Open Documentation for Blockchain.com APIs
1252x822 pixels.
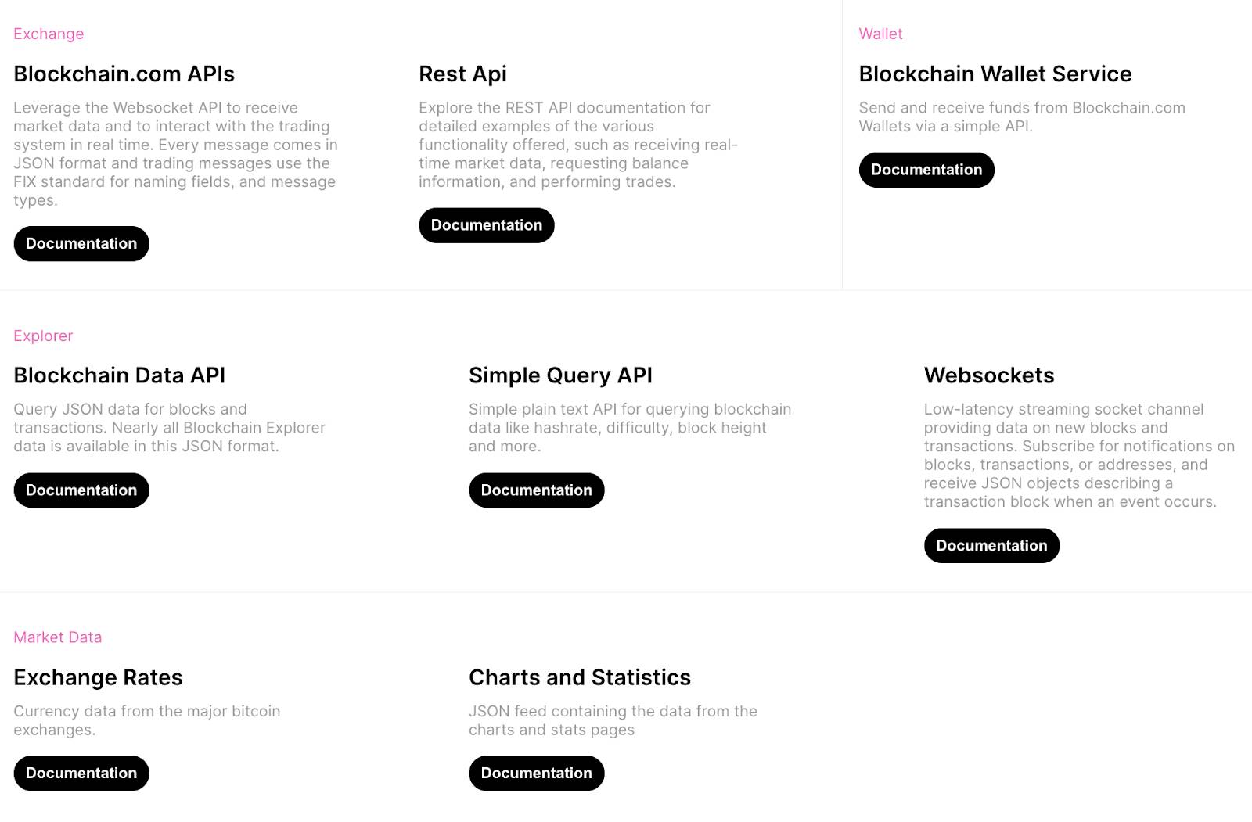(x=81, y=243)
